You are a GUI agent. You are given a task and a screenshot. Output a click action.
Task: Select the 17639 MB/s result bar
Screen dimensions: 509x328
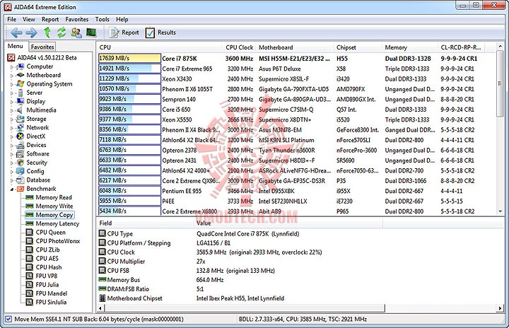pos(129,59)
